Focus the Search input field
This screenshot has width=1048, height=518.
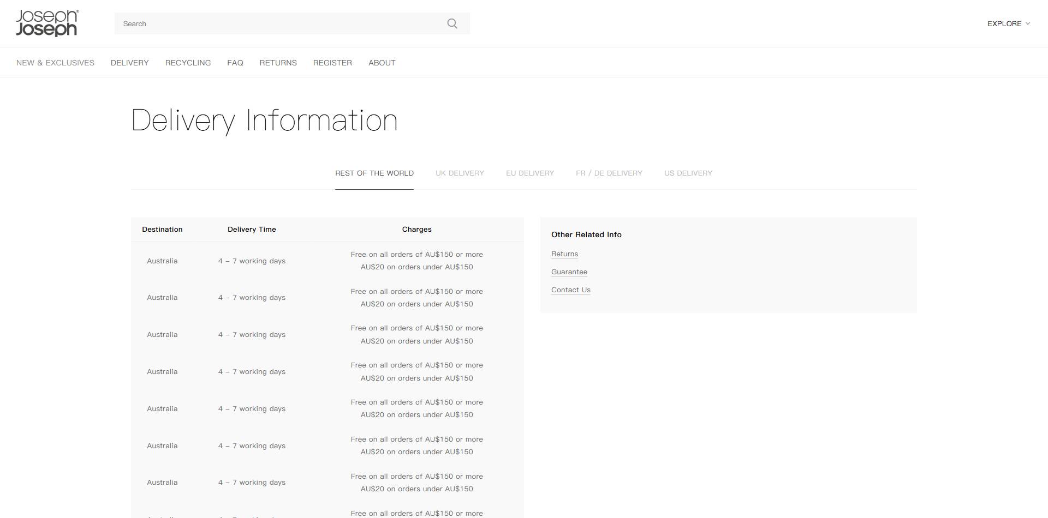coord(292,23)
